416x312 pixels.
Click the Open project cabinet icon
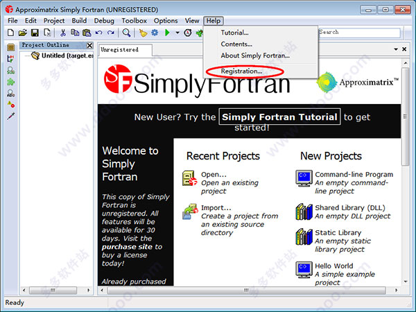pos(190,178)
